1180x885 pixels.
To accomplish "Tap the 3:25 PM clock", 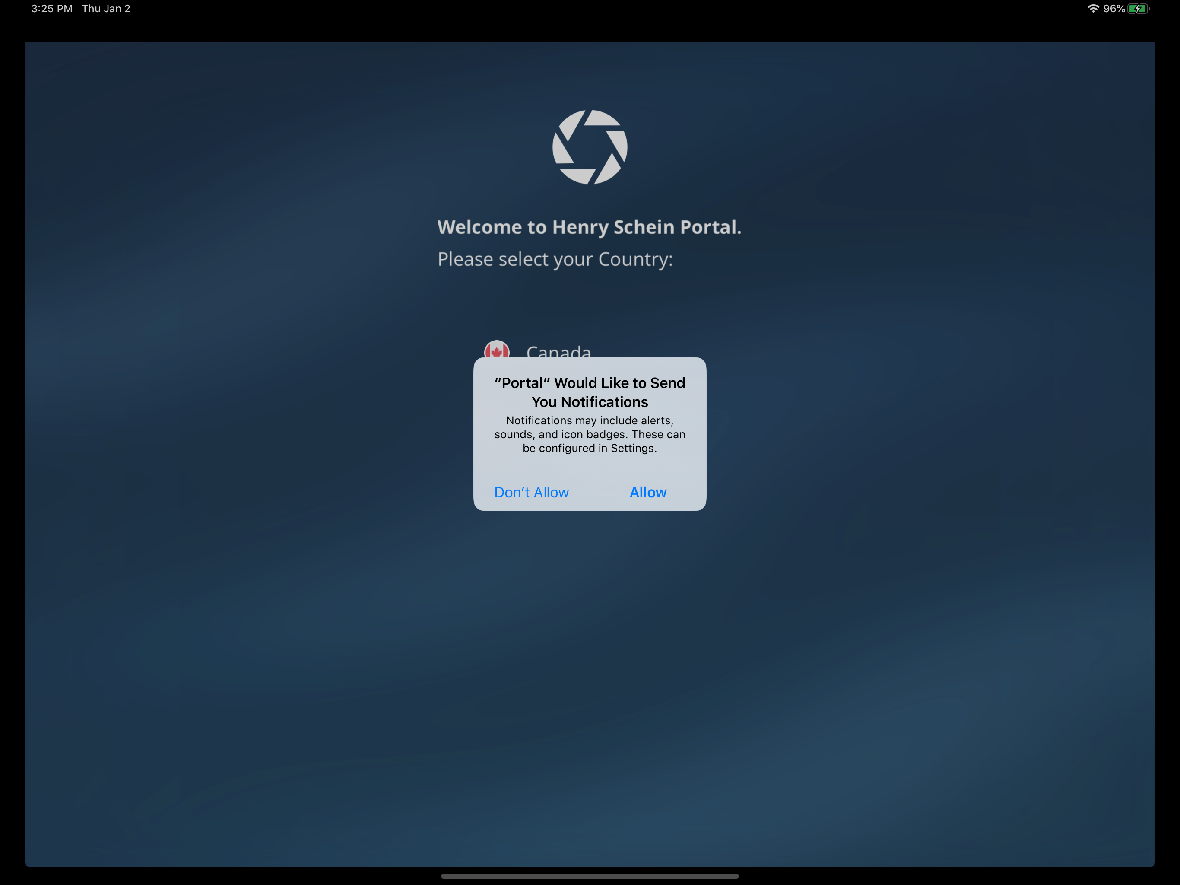I will [x=52, y=9].
